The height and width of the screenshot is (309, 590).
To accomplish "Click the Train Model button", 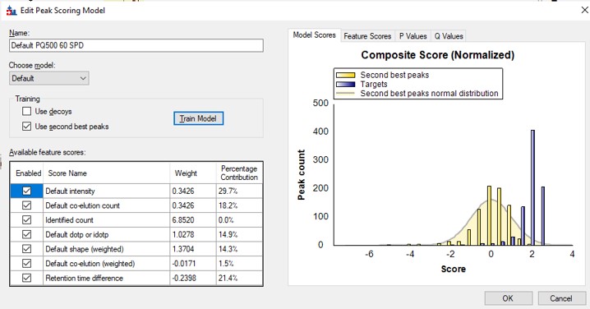I will coord(198,118).
